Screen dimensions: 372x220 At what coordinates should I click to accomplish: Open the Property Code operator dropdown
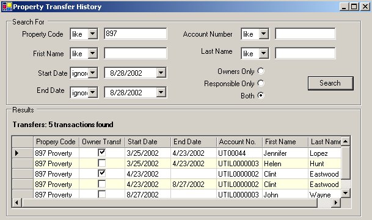coord(92,34)
